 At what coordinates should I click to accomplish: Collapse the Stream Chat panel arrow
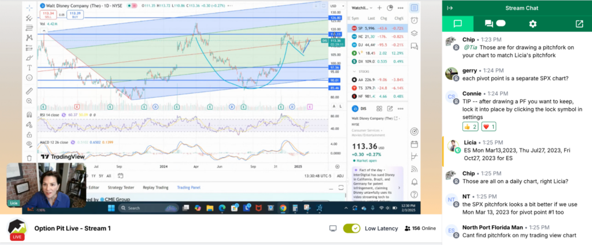[450, 8]
